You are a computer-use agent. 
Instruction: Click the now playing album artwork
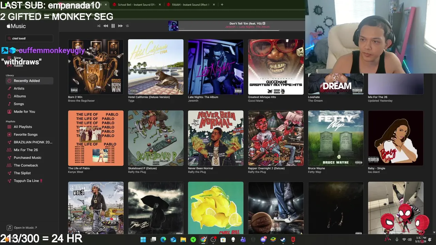point(173,26)
